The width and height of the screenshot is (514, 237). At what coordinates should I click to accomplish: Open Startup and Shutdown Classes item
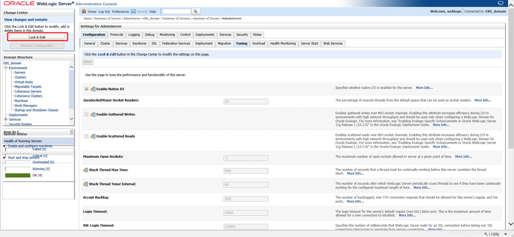click(x=36, y=110)
